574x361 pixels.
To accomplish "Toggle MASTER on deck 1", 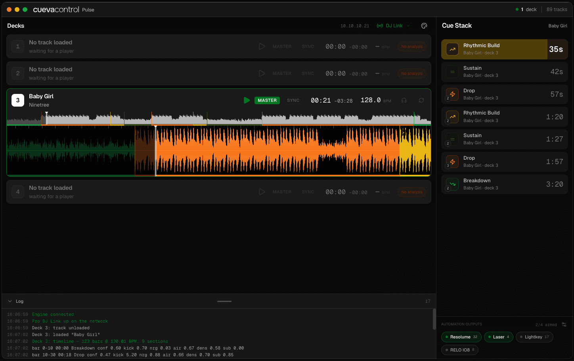I will click(x=282, y=46).
